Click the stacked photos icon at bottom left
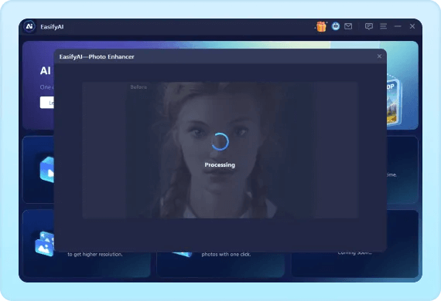441x301 pixels. [44, 244]
